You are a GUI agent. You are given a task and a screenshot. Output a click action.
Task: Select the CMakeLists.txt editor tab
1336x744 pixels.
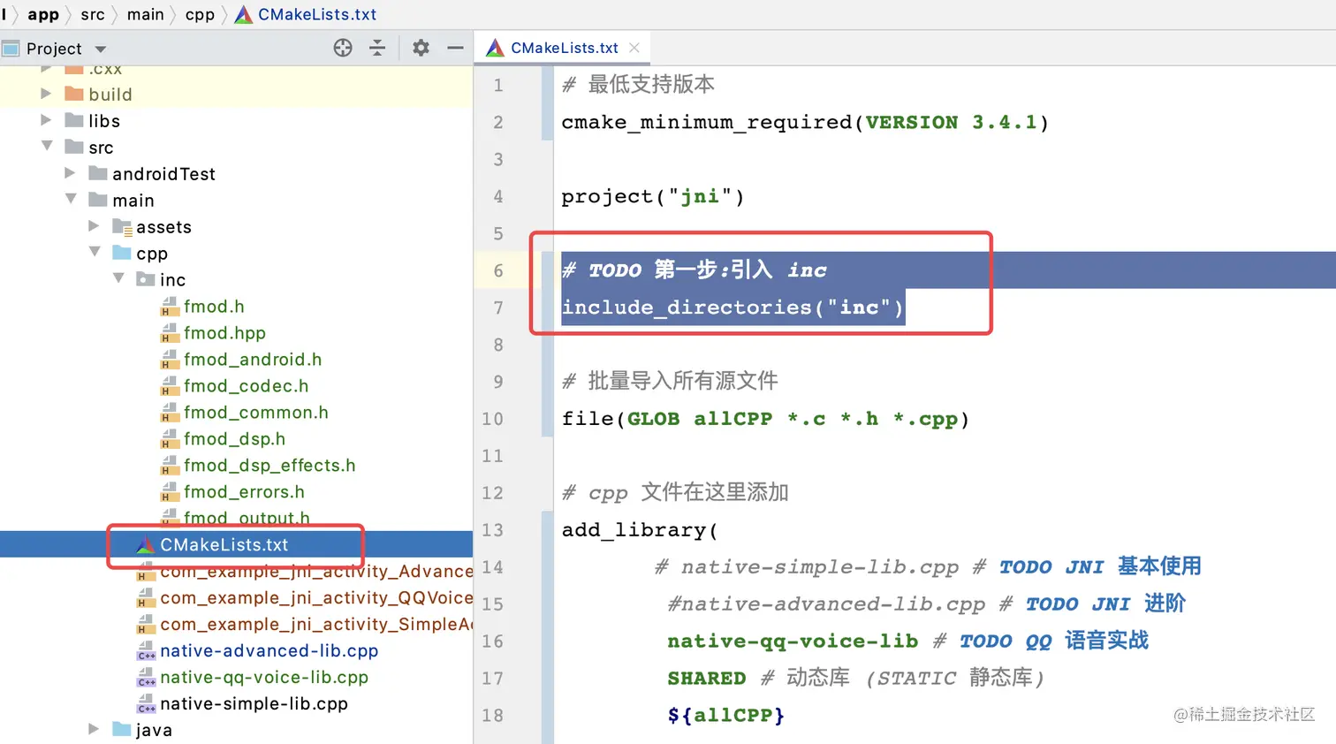tap(564, 48)
